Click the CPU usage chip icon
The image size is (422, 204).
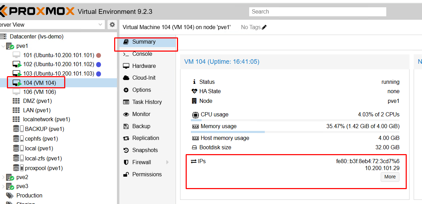click(195, 114)
